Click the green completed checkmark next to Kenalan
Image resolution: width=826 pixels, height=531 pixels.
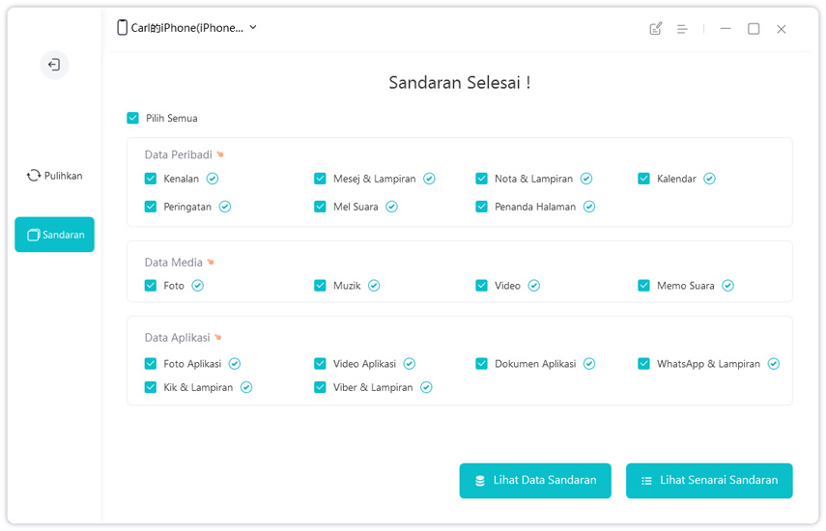coord(213,179)
